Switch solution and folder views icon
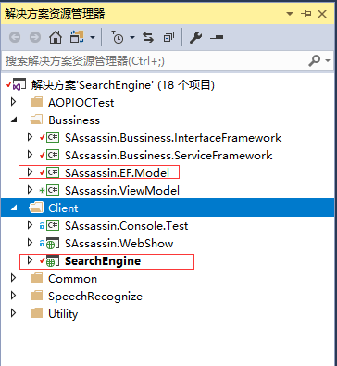Image resolution: width=337 pixels, height=366 pixels. [x=77, y=37]
